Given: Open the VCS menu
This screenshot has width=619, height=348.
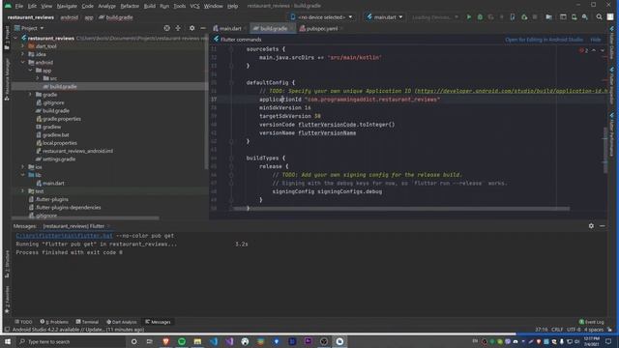Looking at the screenshot, I should [194, 6].
